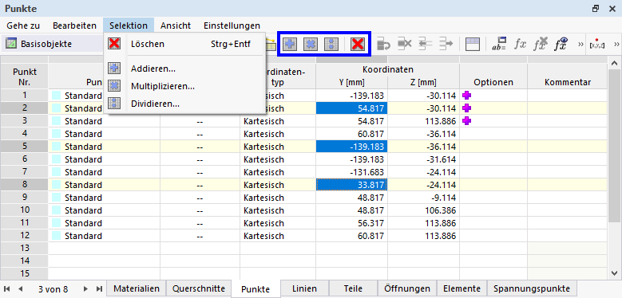
Task: Open the Bearbeiten menu
Action: (74, 25)
